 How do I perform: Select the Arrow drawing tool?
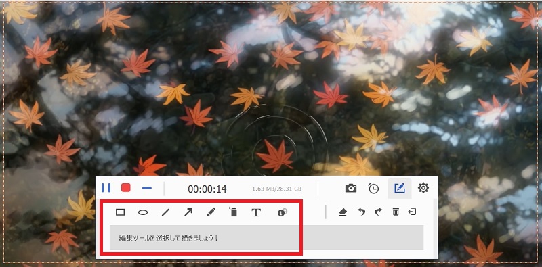[x=188, y=212]
